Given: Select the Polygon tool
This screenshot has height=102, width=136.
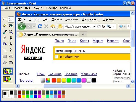Looking at the screenshot, I should point(11,56).
